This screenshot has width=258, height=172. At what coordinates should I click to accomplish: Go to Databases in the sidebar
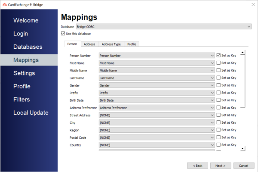(28, 47)
